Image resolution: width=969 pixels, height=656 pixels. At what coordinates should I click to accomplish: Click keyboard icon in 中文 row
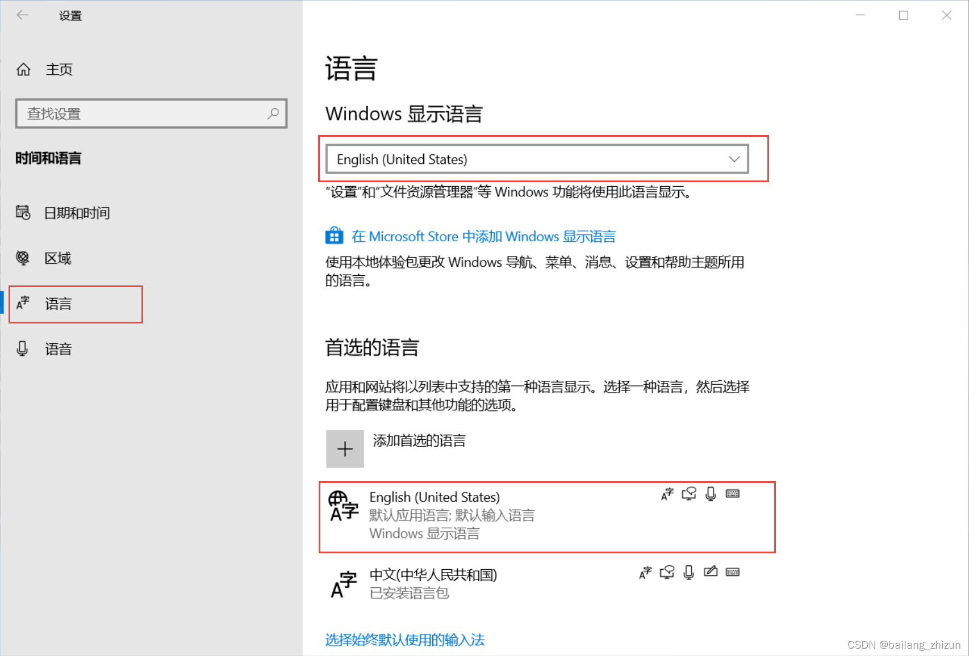[733, 572]
